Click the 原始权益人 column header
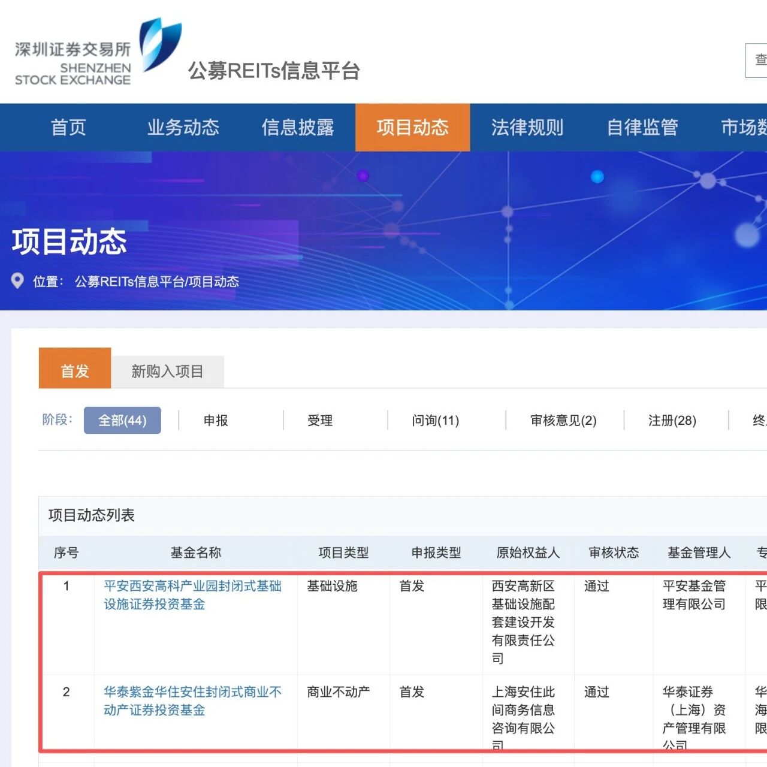This screenshot has height=767, width=767. pos(528,552)
